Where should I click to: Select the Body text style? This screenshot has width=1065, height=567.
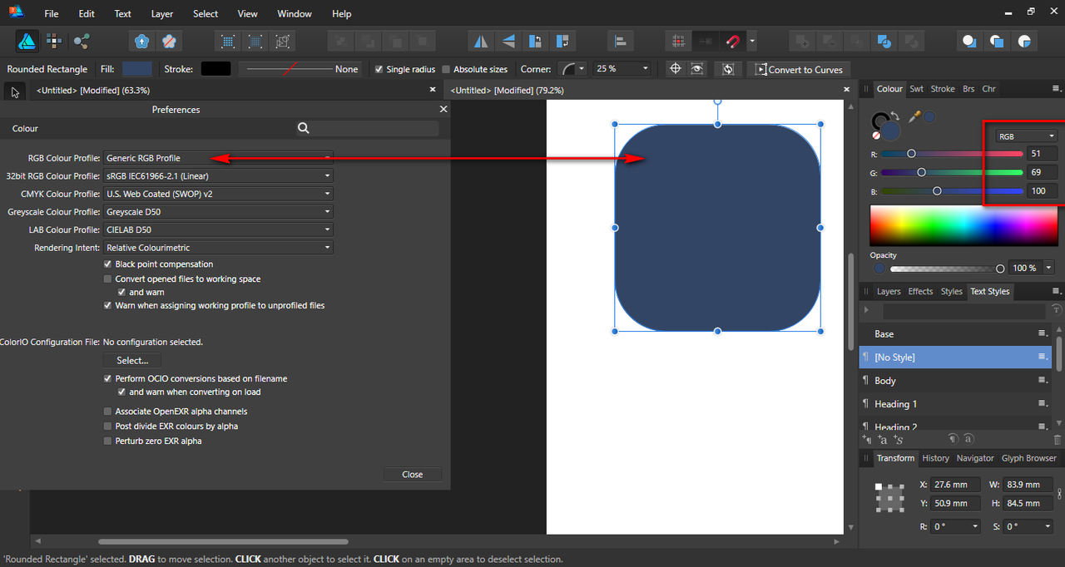pyautogui.click(x=955, y=381)
